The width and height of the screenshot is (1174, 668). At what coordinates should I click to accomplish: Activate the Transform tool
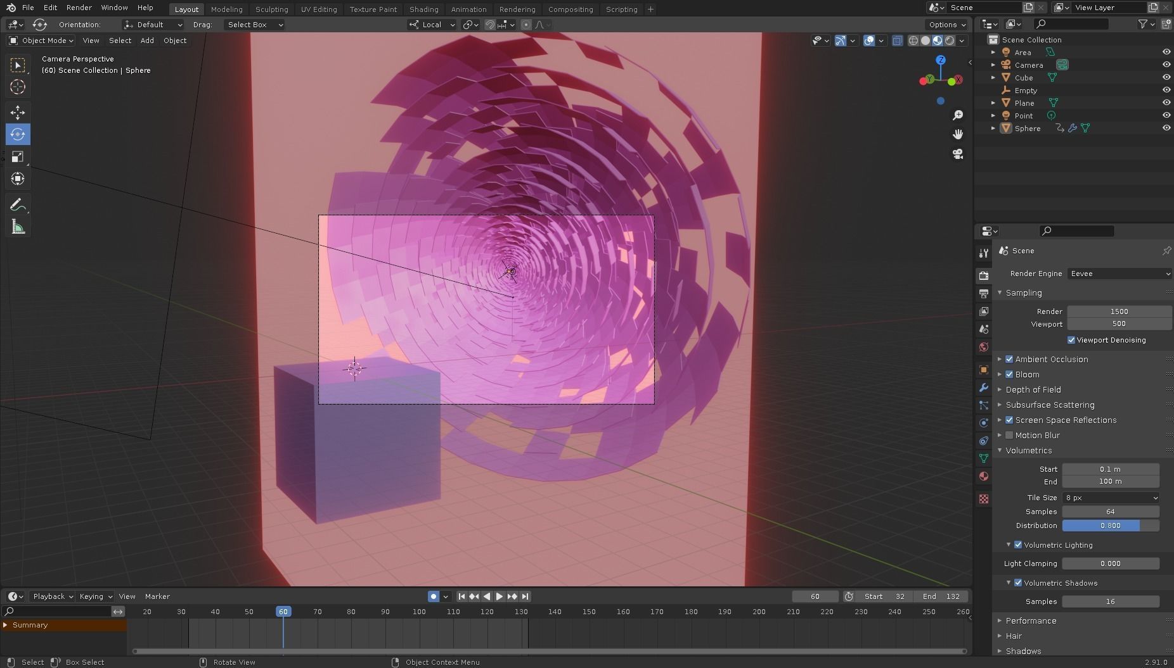[x=18, y=179]
